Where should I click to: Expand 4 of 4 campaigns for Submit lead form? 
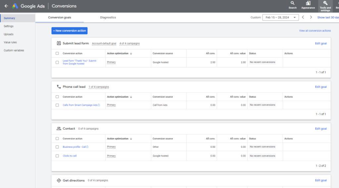point(129,43)
